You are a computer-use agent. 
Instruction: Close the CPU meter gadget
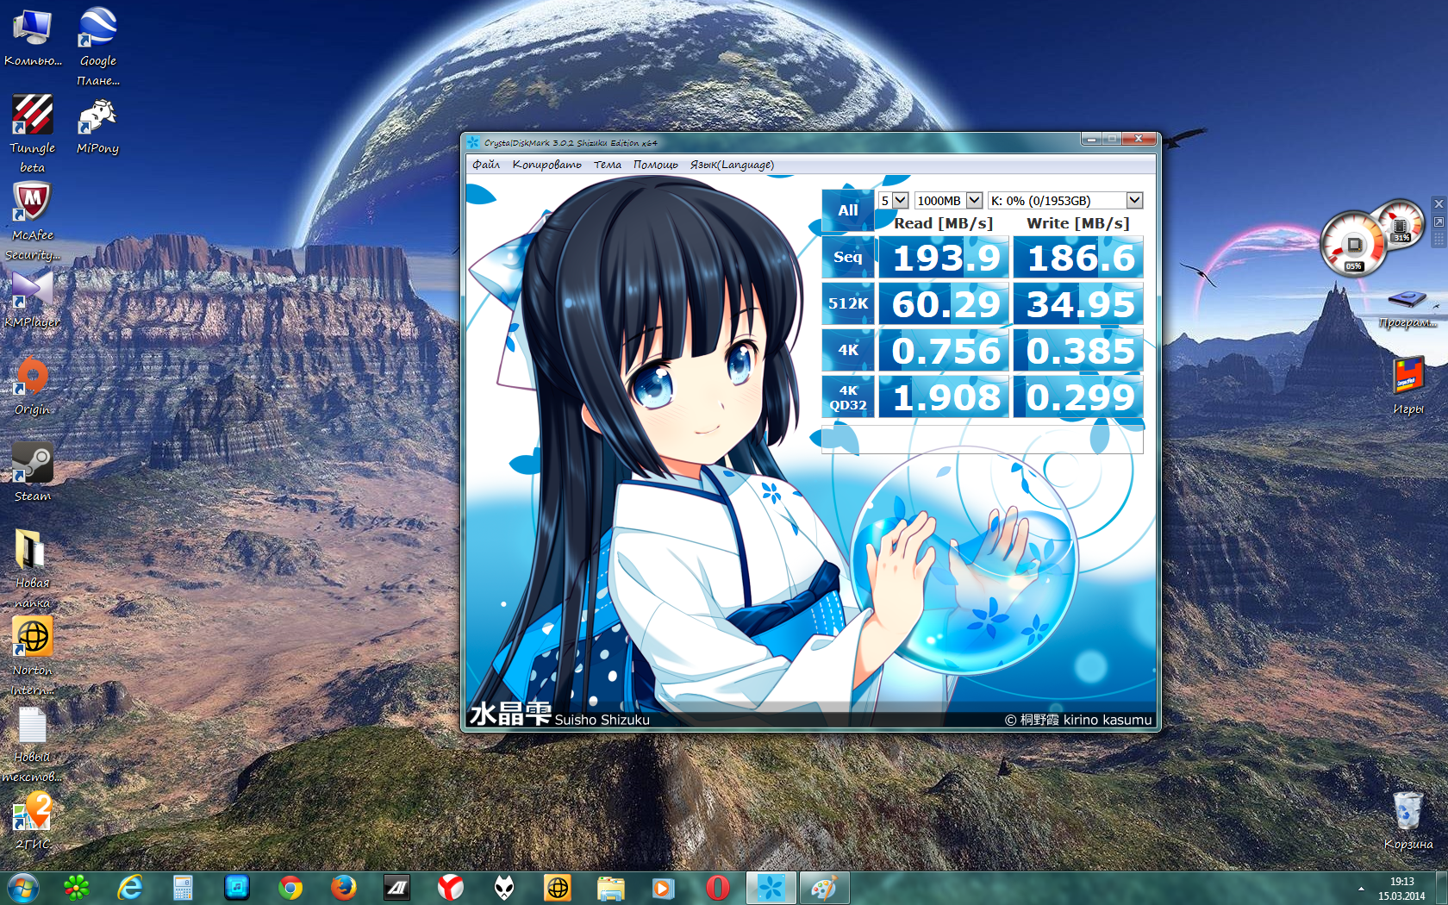(1439, 204)
